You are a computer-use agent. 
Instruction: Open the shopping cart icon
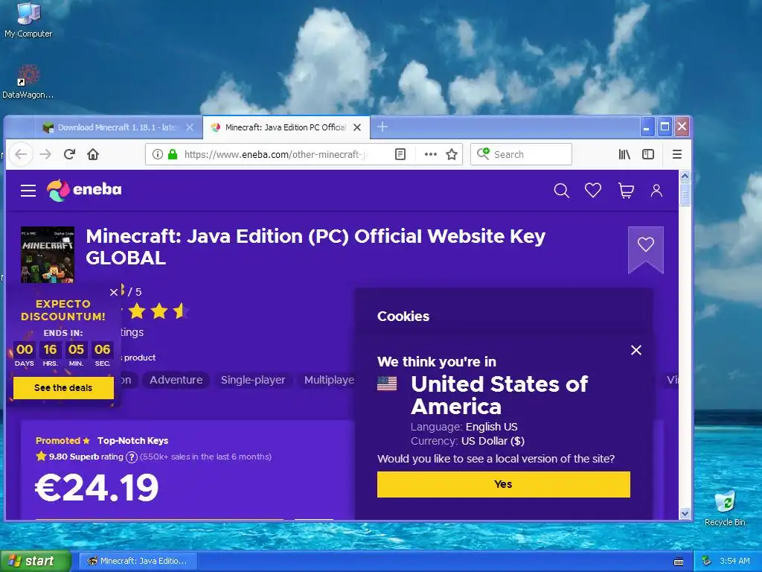(626, 190)
